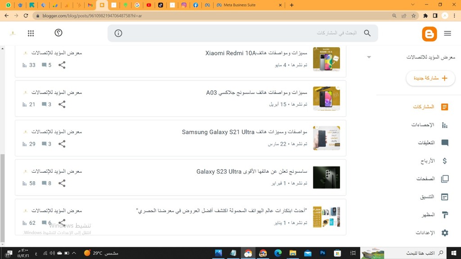Viewport: 461px width, 259px height.
Task: Open the Galaxy S23 Ultra post title
Action: point(252,171)
